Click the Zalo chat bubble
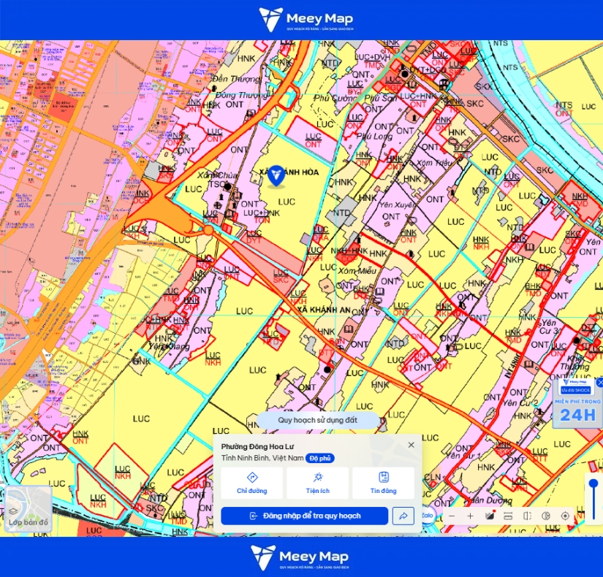The image size is (603, 577). click(428, 515)
